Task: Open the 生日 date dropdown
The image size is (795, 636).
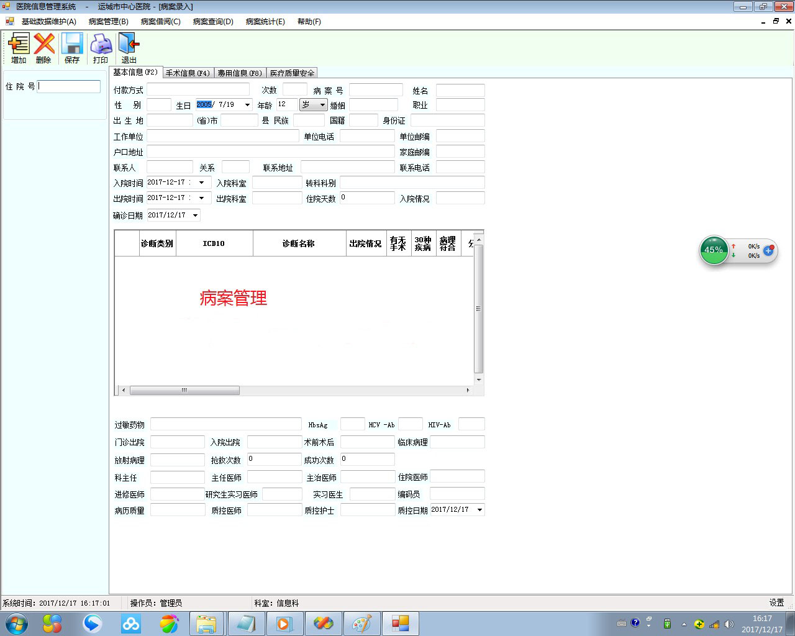Action: (247, 105)
